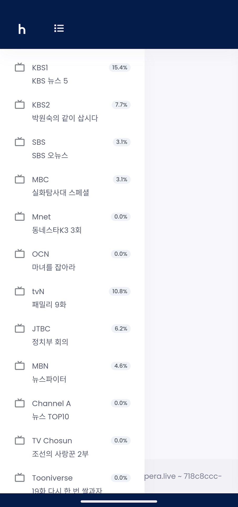Image resolution: width=238 pixels, height=507 pixels.
Task: Tap the 6.2% badge for JTBC
Action: pyautogui.click(x=121, y=329)
